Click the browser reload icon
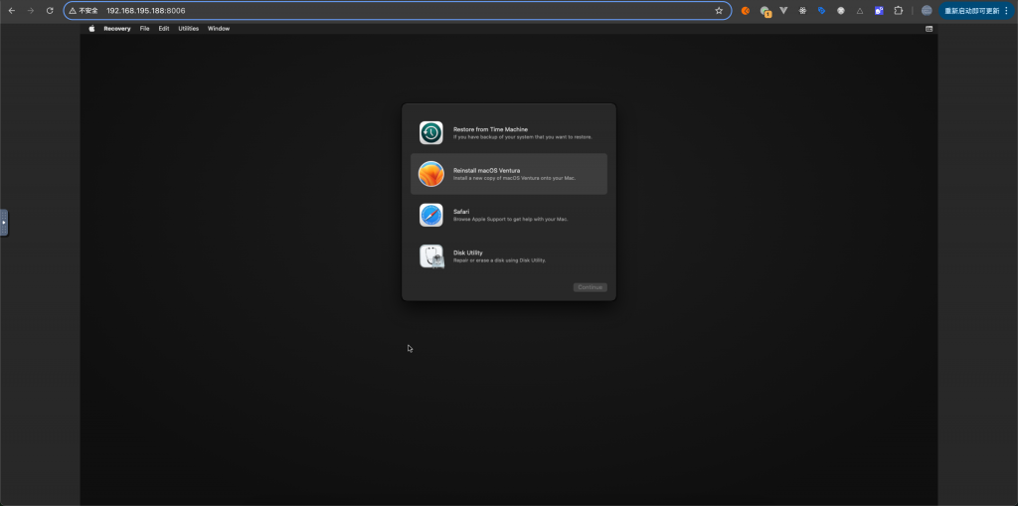The height and width of the screenshot is (506, 1018). [x=50, y=11]
